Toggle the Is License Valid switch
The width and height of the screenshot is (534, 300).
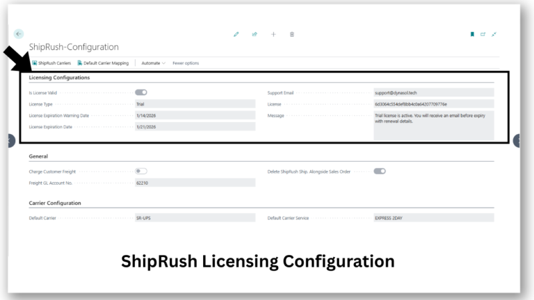[141, 92]
